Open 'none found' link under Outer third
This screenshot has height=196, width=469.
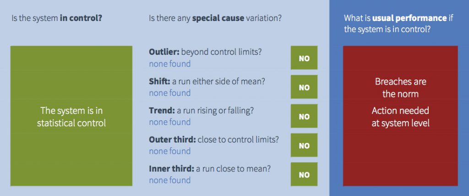pyautogui.click(x=169, y=151)
